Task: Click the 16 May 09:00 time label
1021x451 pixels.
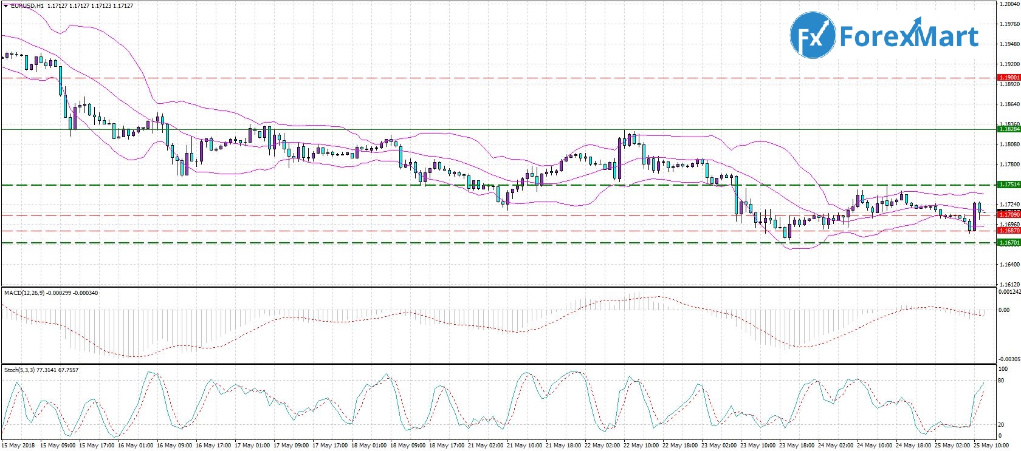Action: pyautogui.click(x=173, y=446)
